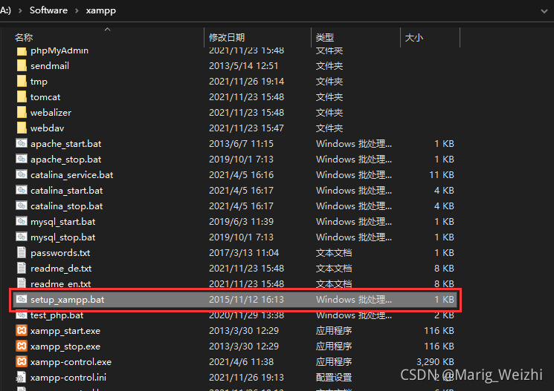
Task: Select the webdav folder icon
Action: point(22,128)
